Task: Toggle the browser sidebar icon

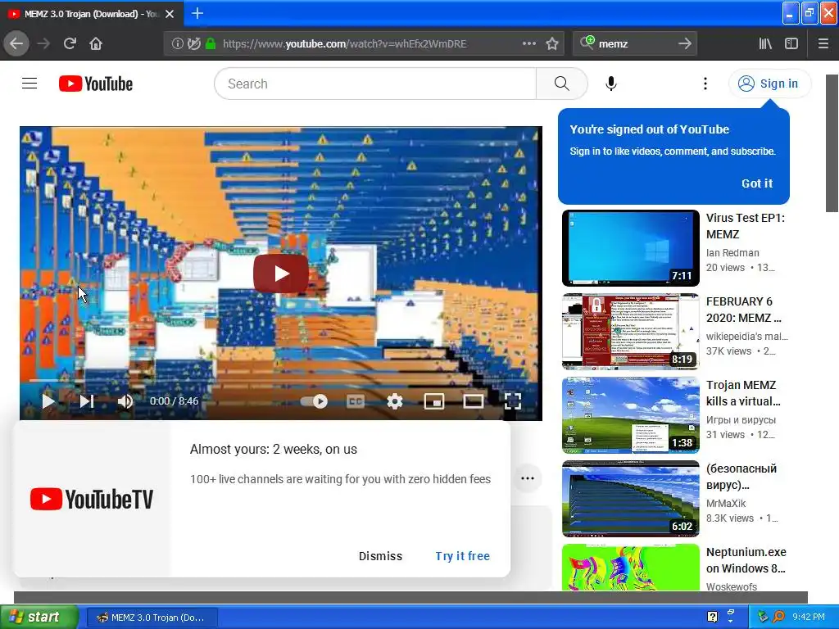Action: [791, 43]
